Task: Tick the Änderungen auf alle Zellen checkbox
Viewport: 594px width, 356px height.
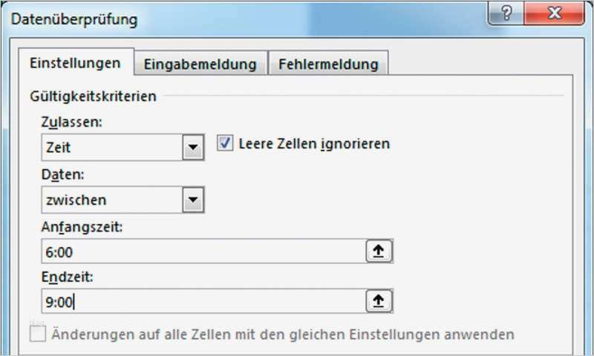Action: pyautogui.click(x=37, y=334)
